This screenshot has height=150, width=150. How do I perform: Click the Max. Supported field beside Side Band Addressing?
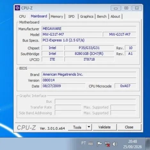tap(123, 113)
